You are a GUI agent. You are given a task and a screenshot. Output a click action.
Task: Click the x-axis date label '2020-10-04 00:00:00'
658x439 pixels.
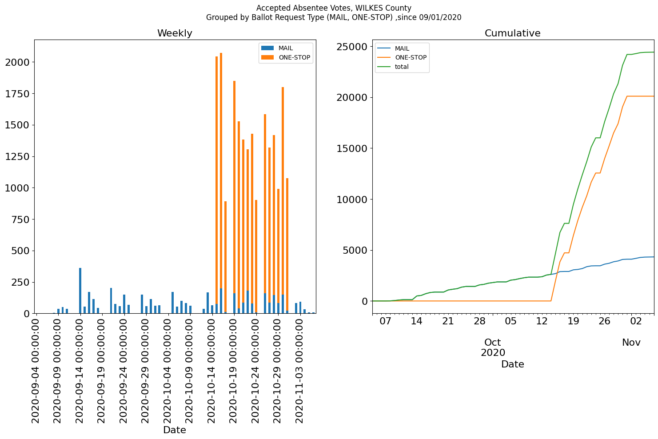(168, 371)
